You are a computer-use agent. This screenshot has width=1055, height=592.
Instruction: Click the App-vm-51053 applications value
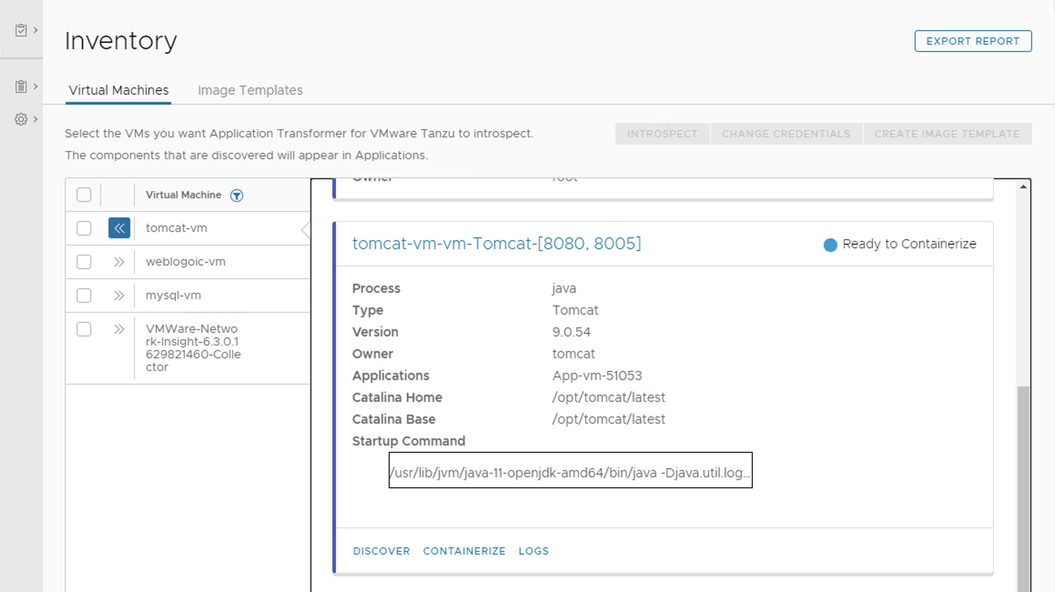(x=597, y=376)
